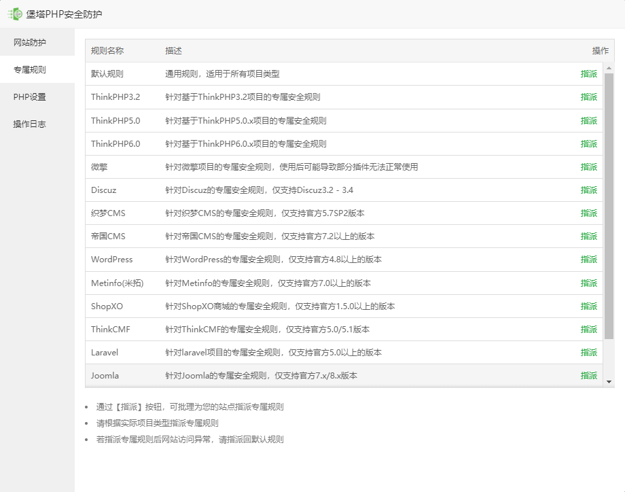Screen dimensions: 625x492
Task: Click the ThinkPHP6.0.x项目 description text
Action: (246, 143)
